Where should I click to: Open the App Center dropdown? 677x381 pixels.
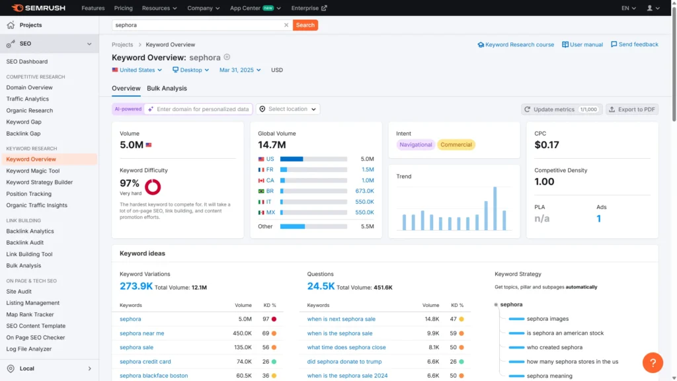[x=255, y=8]
